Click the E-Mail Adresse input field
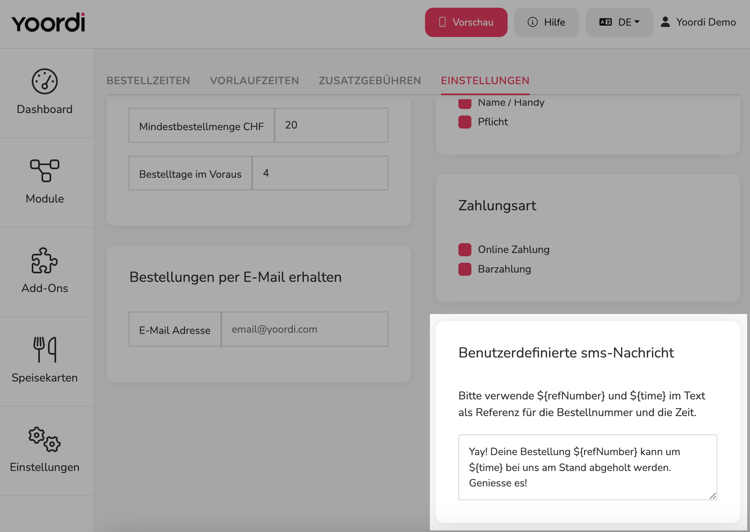This screenshot has height=532, width=750. pyautogui.click(x=305, y=329)
